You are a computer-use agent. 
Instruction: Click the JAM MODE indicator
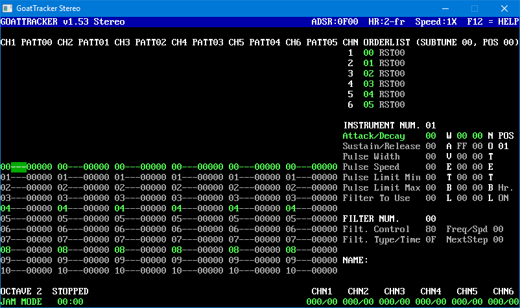point(21,302)
